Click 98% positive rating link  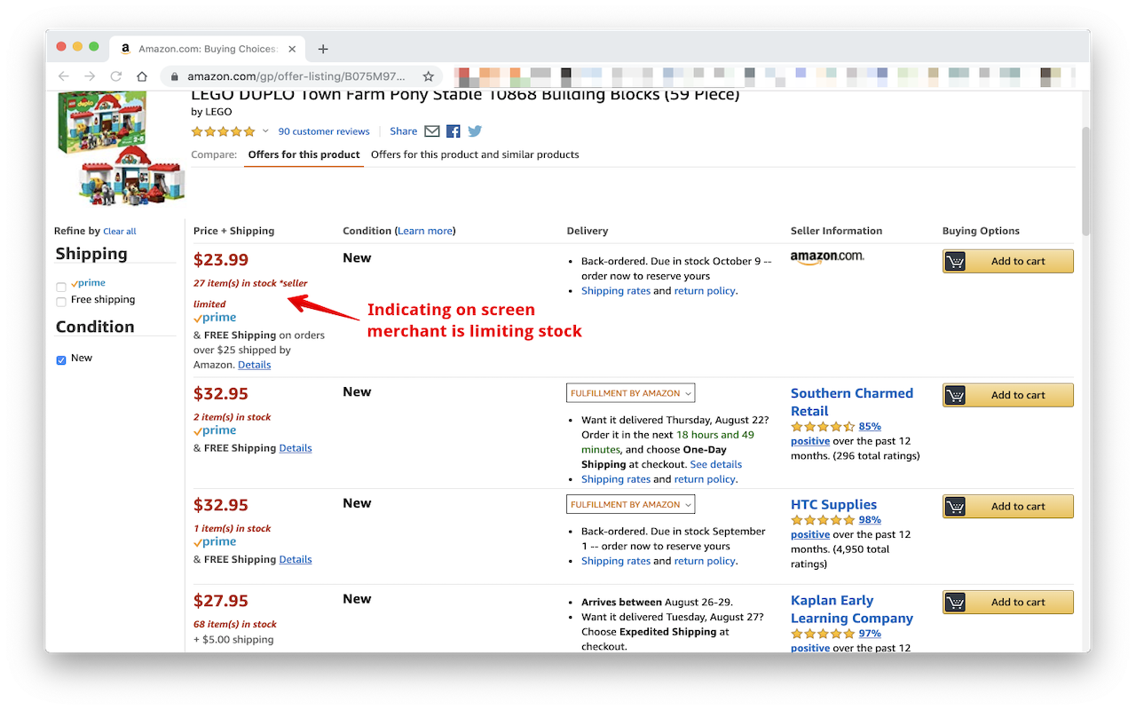coord(870,520)
